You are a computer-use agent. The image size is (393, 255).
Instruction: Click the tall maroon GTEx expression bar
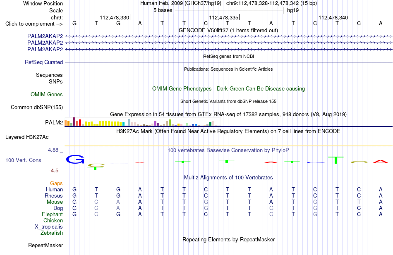click(x=74, y=122)
